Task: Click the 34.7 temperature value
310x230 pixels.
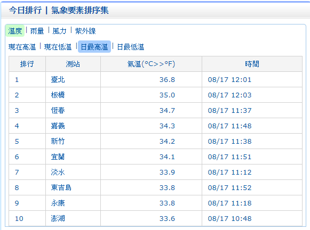Action: [x=167, y=110]
